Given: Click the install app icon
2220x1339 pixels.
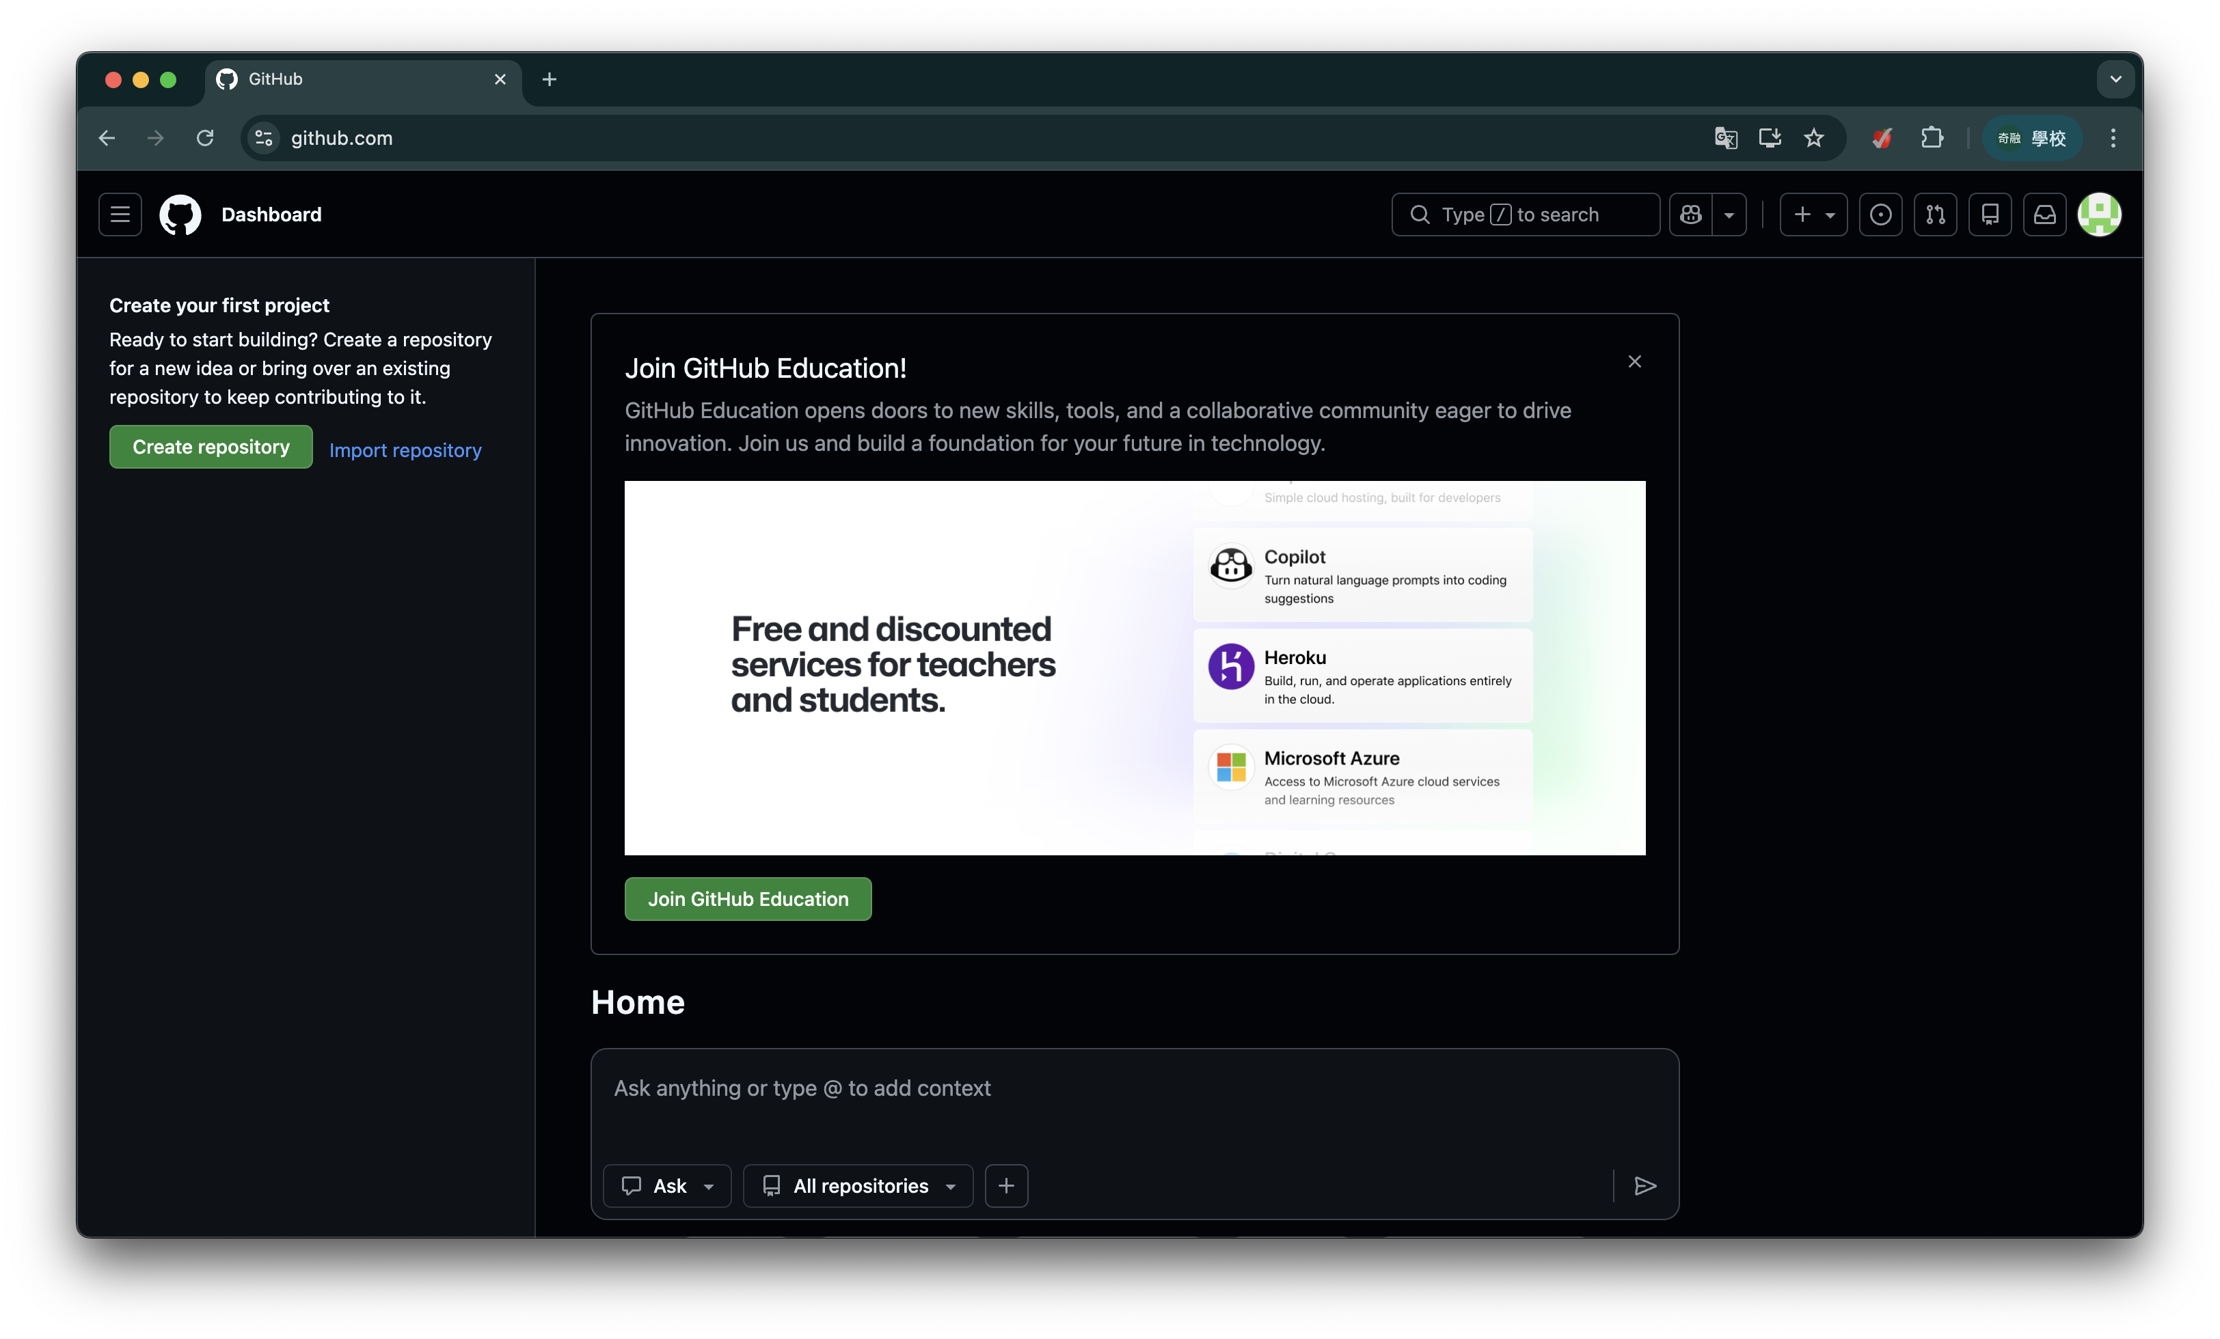Looking at the screenshot, I should (1770, 138).
